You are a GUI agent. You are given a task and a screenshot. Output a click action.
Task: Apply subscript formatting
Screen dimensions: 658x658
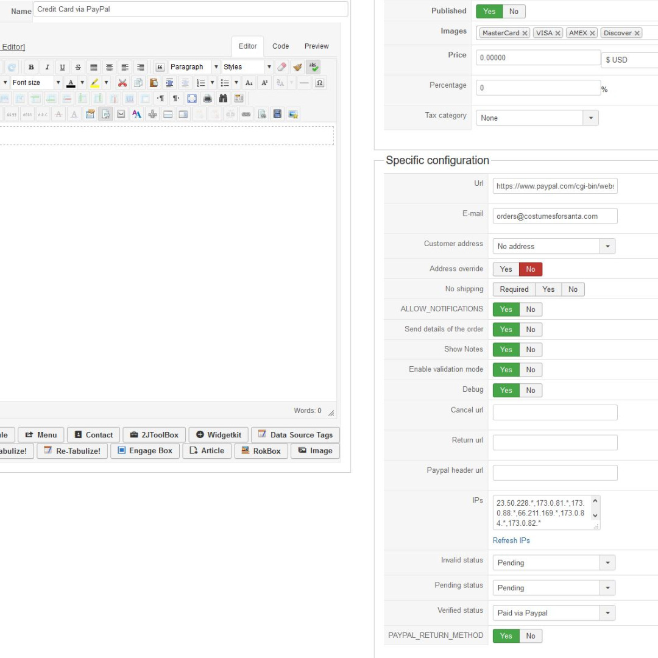coord(249,83)
